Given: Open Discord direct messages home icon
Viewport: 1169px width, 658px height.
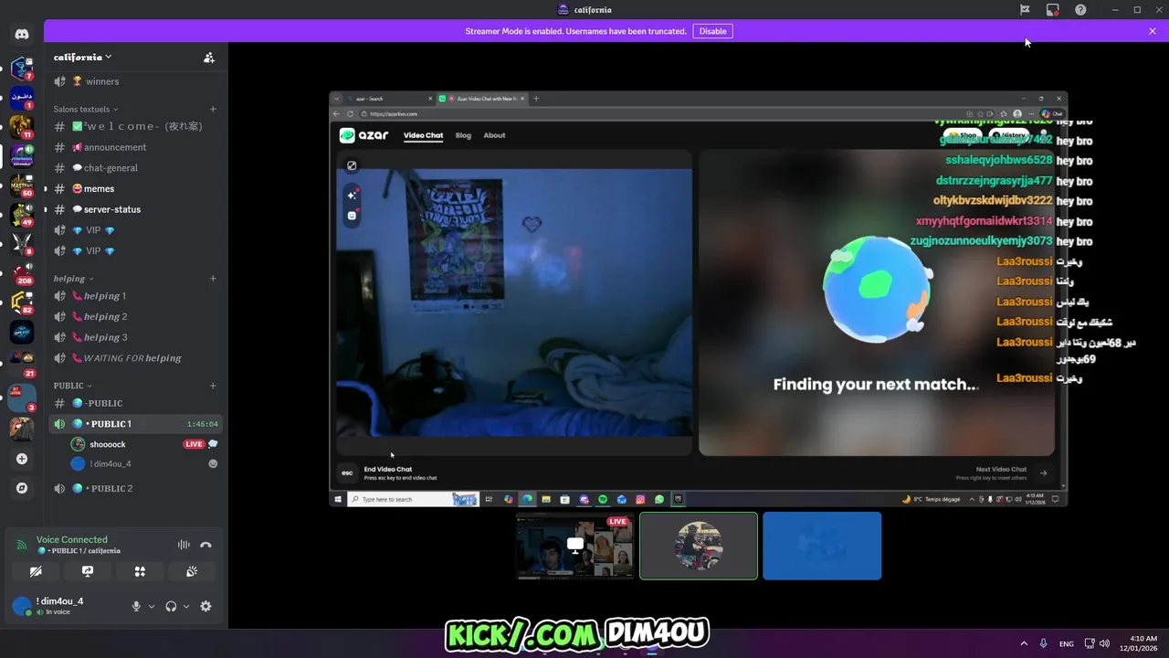Looking at the screenshot, I should pyautogui.click(x=22, y=34).
